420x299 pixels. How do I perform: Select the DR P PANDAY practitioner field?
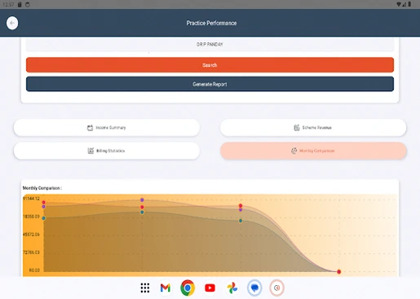point(210,44)
